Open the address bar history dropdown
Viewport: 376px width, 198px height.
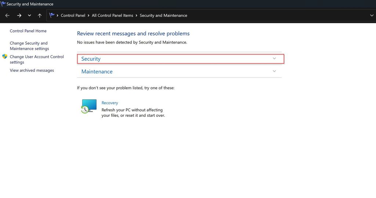click(x=372, y=15)
